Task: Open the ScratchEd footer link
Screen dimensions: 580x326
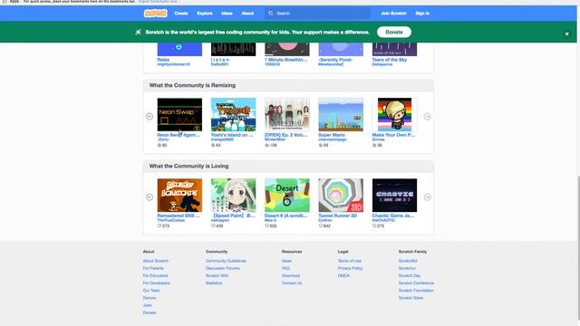Action: 408,261
